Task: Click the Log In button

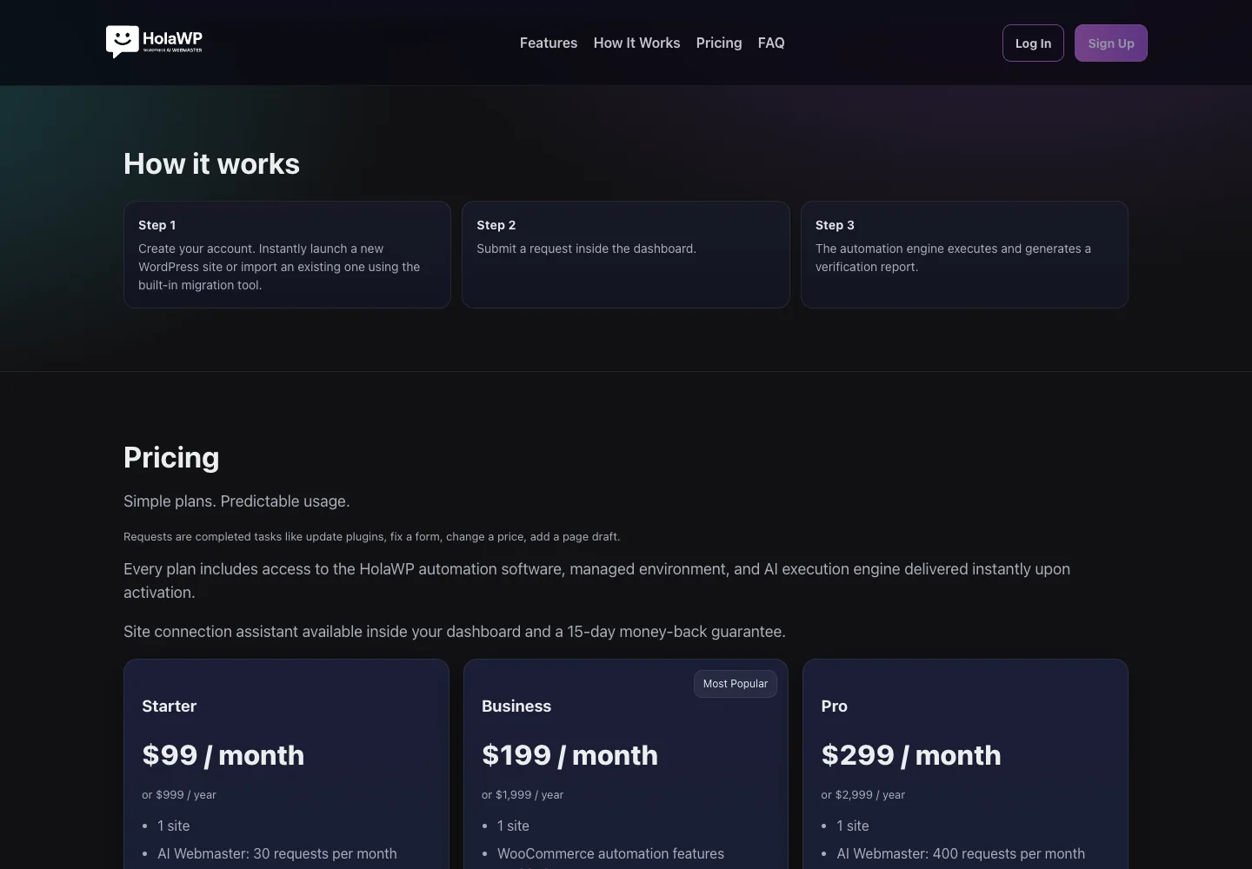Action: [x=1033, y=43]
